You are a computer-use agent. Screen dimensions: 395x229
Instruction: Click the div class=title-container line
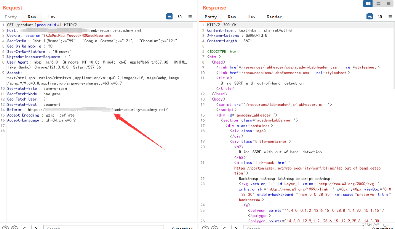[x=260, y=142]
